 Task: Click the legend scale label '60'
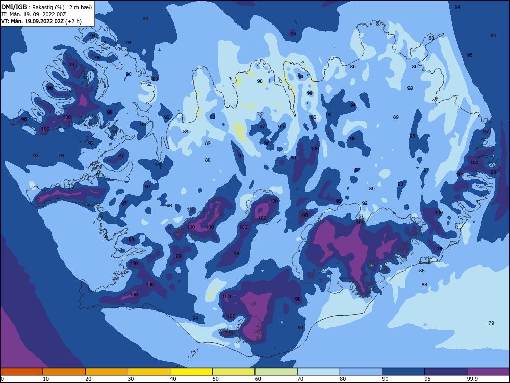(258, 379)
